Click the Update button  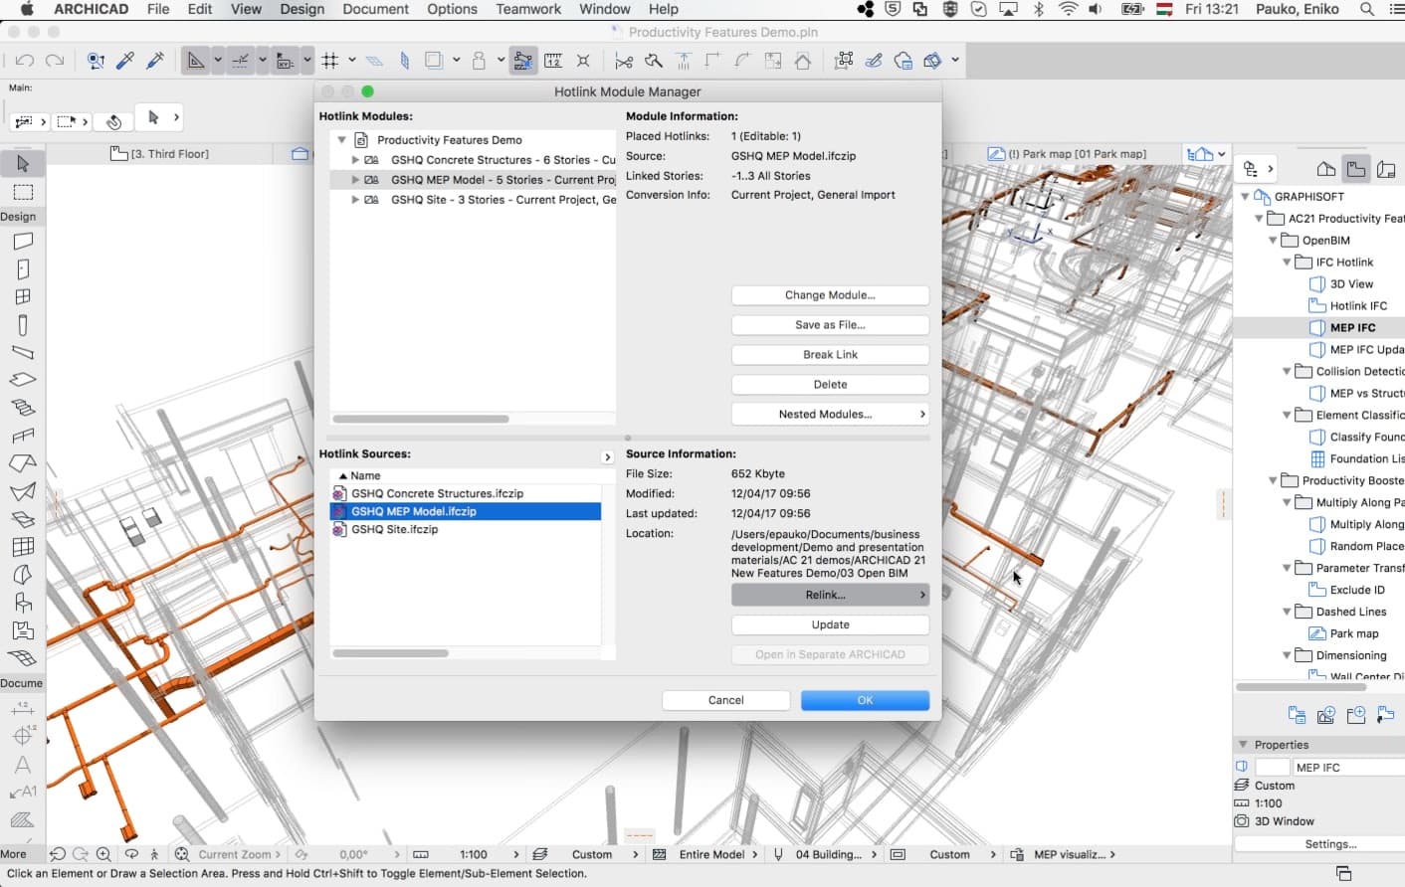[x=831, y=624]
